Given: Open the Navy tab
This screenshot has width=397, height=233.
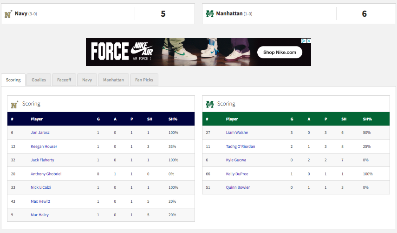Looking at the screenshot, I should 87,80.
